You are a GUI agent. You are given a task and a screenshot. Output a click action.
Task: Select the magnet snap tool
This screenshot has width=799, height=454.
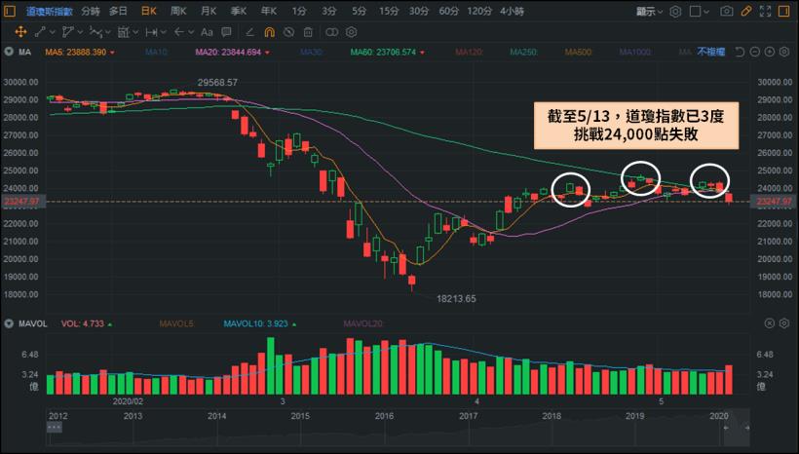point(270,32)
